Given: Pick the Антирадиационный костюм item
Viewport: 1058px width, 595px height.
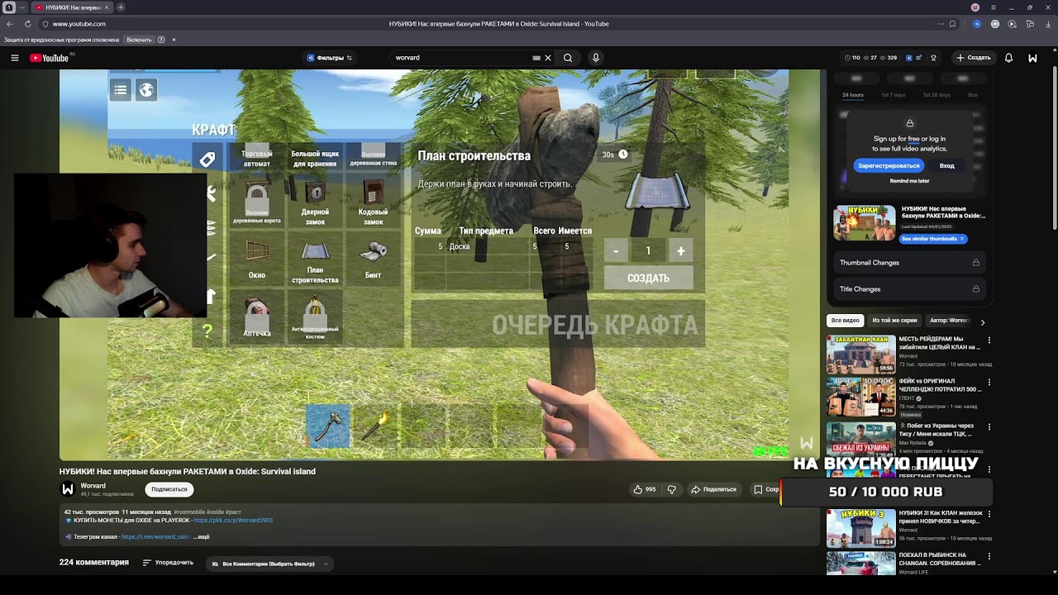Looking at the screenshot, I should (x=315, y=318).
